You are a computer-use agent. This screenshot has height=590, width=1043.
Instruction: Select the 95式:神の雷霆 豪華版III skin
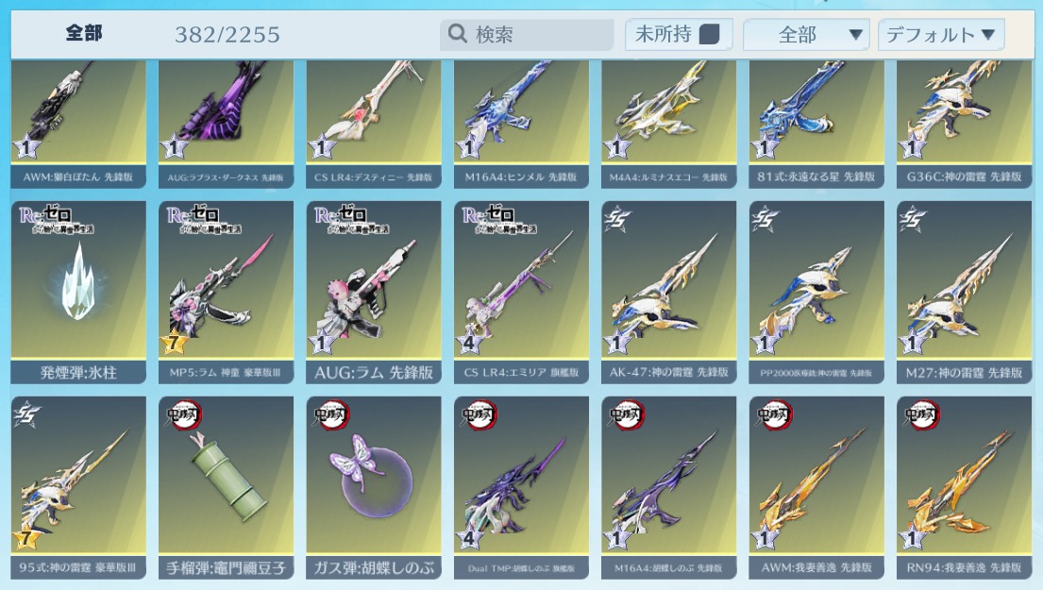click(78, 487)
